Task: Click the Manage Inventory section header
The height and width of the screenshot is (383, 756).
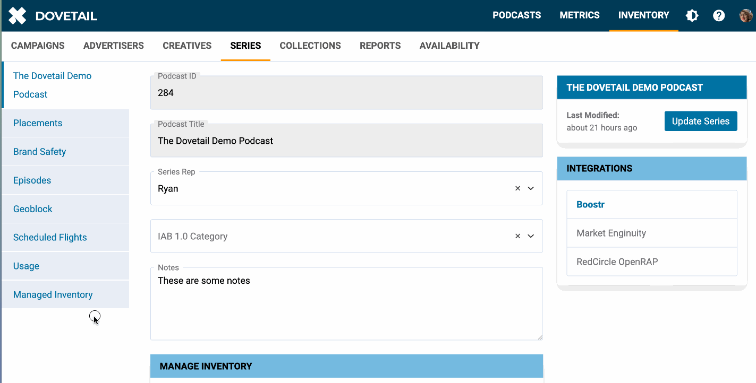Action: point(346,366)
